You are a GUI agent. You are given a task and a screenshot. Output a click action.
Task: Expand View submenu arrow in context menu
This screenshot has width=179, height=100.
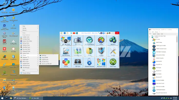37,26
